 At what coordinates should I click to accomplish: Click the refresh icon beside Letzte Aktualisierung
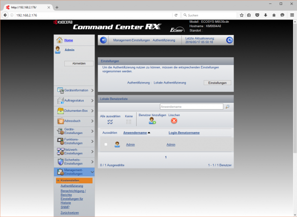click(229, 40)
